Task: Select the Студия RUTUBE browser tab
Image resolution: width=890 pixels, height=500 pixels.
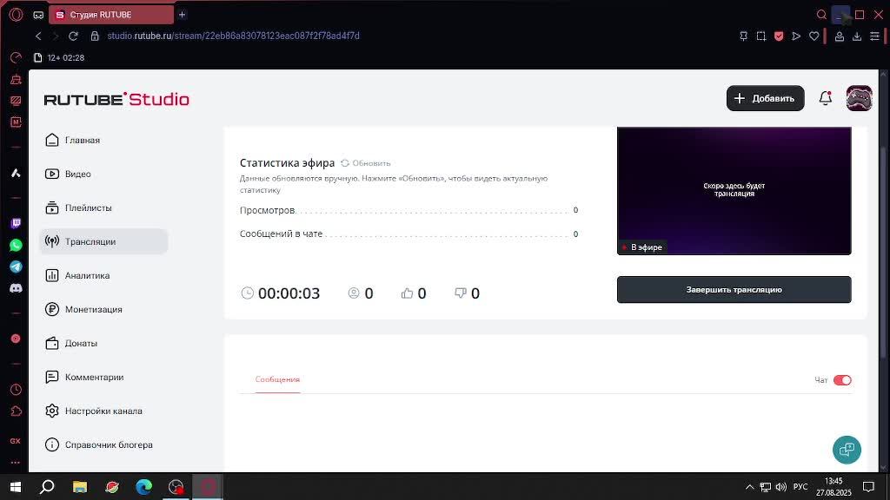Action: click(111, 15)
